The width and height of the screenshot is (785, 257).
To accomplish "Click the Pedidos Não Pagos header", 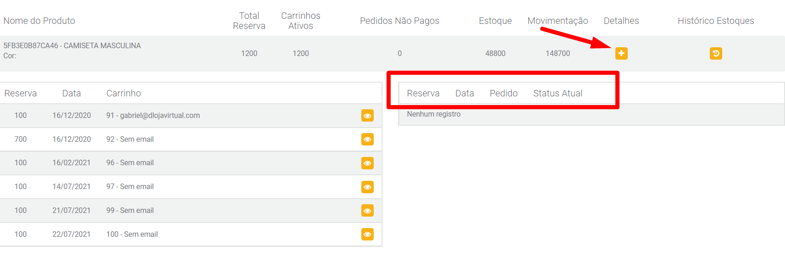I will [399, 21].
